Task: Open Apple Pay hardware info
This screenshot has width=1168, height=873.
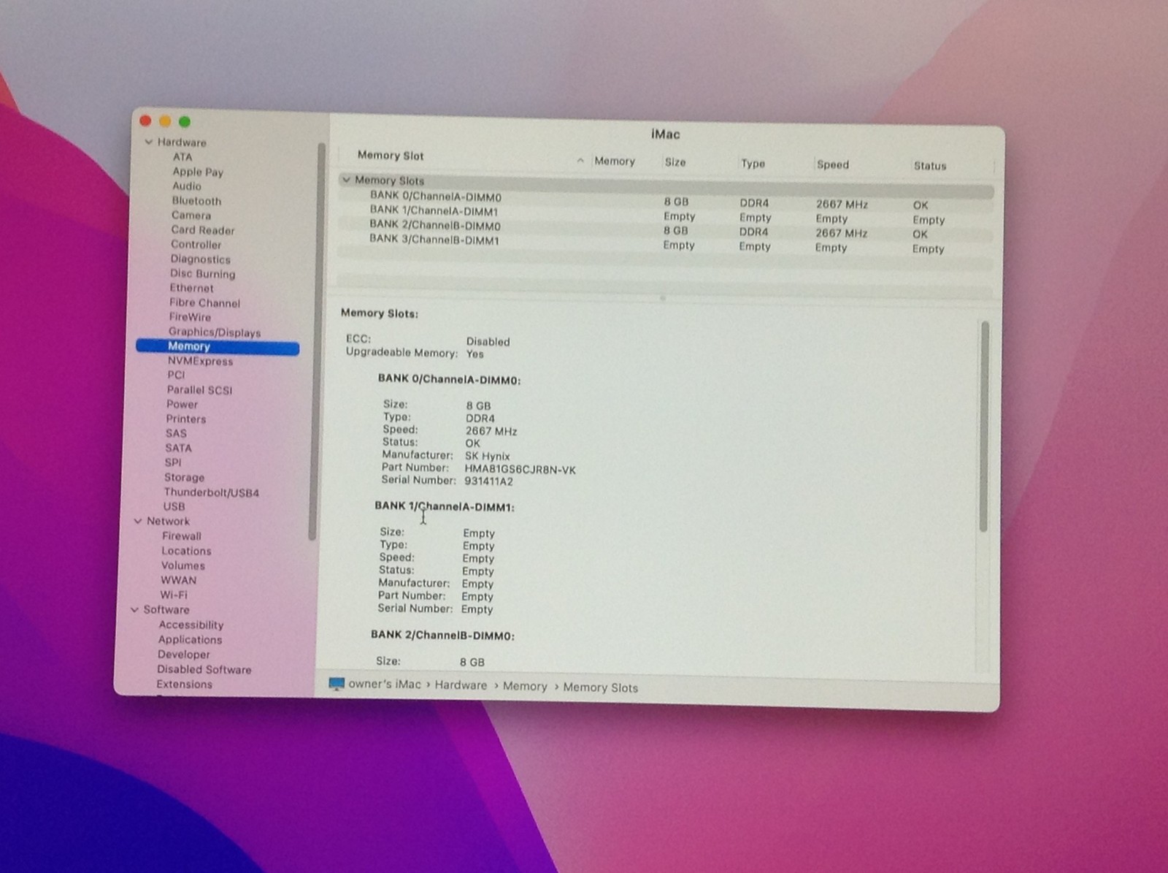Action: tap(198, 172)
